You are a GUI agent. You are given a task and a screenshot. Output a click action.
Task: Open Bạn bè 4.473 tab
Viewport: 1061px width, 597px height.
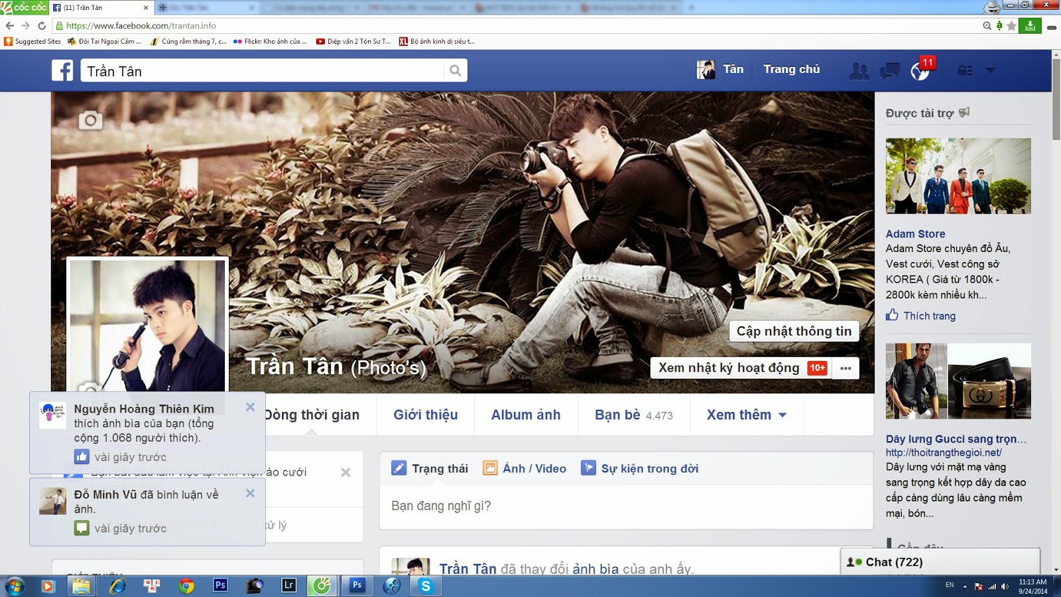point(634,415)
